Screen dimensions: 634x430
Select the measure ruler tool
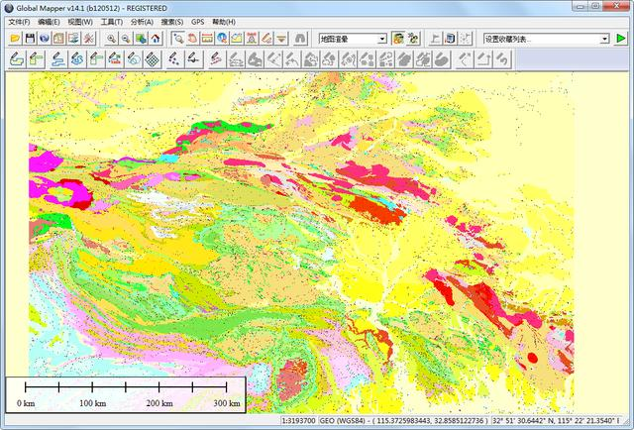207,39
